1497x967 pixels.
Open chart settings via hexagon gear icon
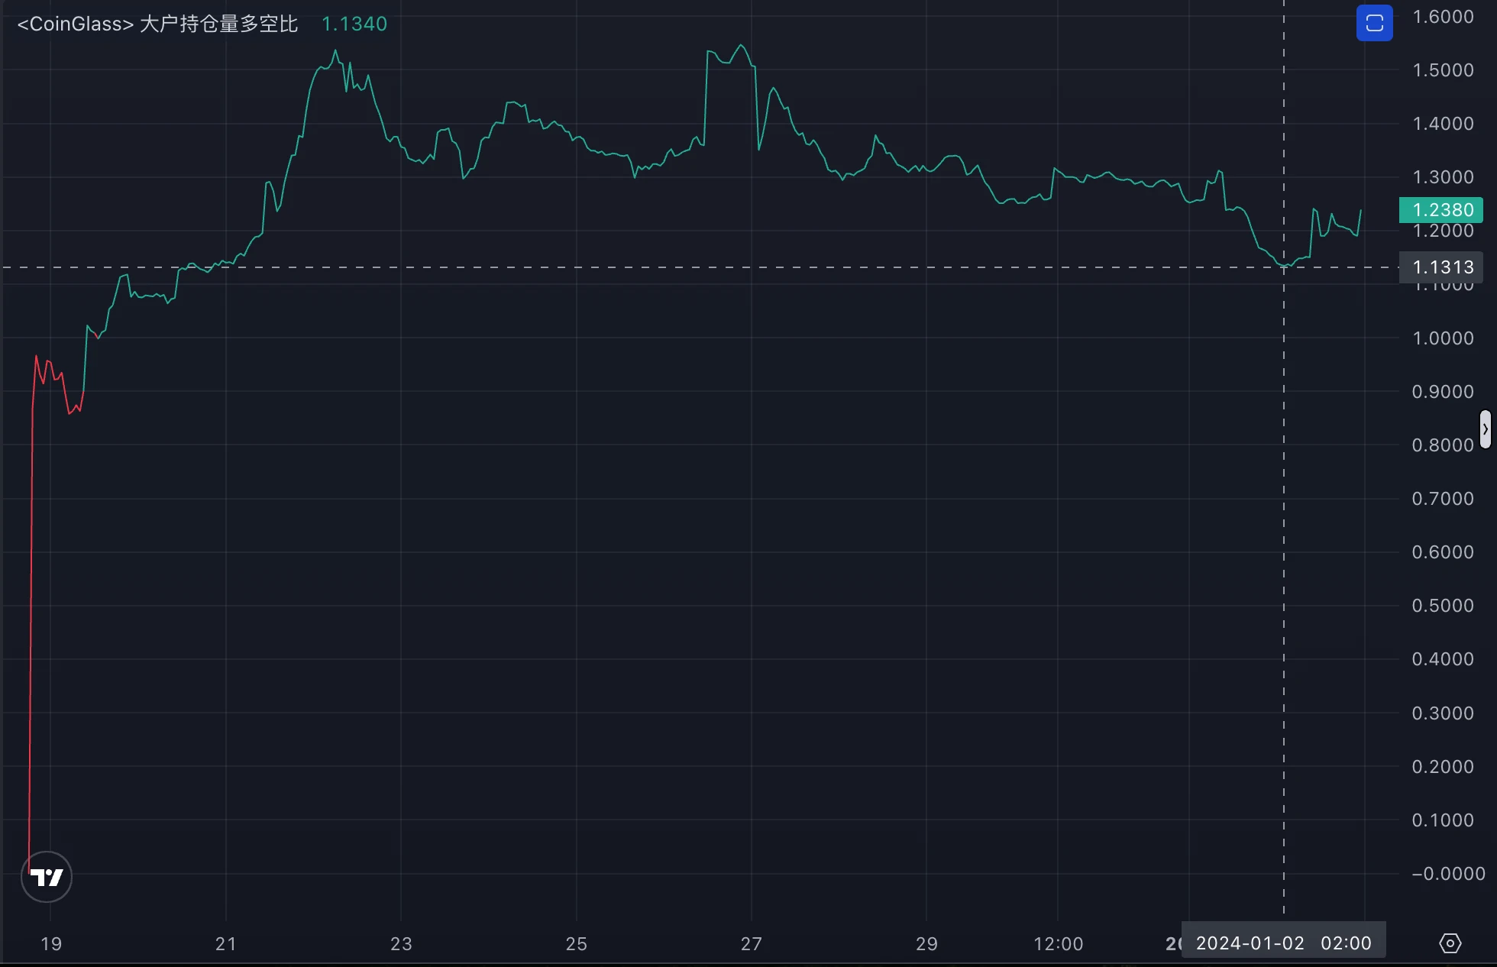[1450, 943]
